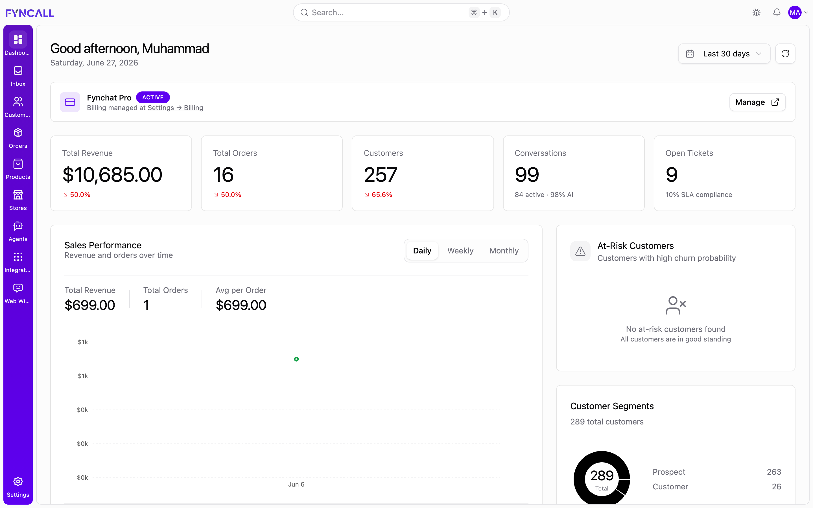Open the Agents sidebar icon
813x508 pixels.
(18, 226)
